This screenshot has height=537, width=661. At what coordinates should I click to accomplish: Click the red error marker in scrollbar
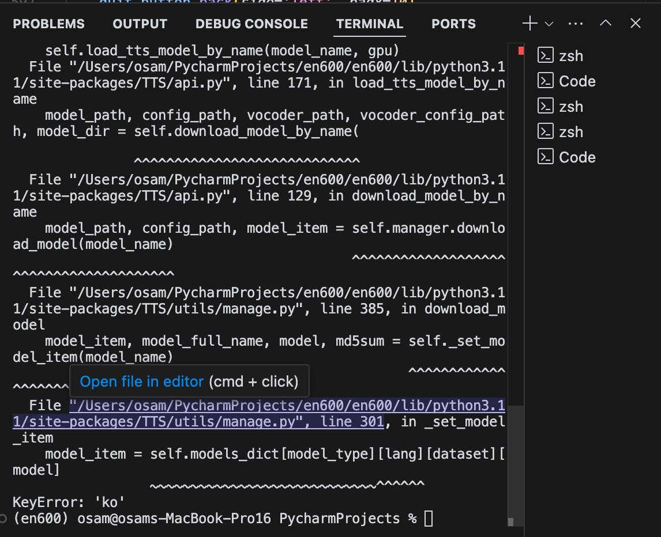[x=521, y=51]
